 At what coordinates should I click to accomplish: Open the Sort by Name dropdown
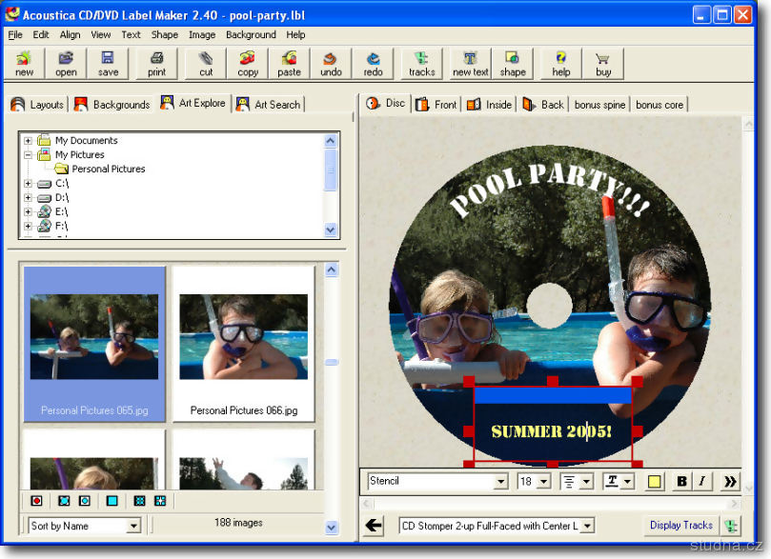click(133, 526)
